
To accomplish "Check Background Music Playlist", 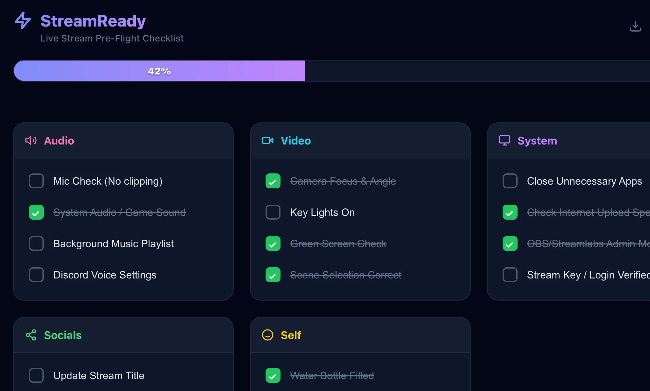I will pyautogui.click(x=36, y=243).
